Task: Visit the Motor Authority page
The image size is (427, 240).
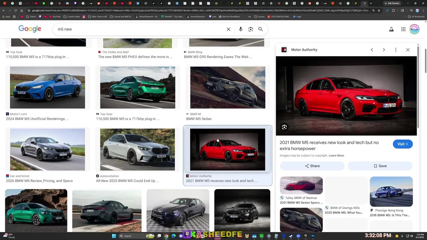Action: [403, 144]
